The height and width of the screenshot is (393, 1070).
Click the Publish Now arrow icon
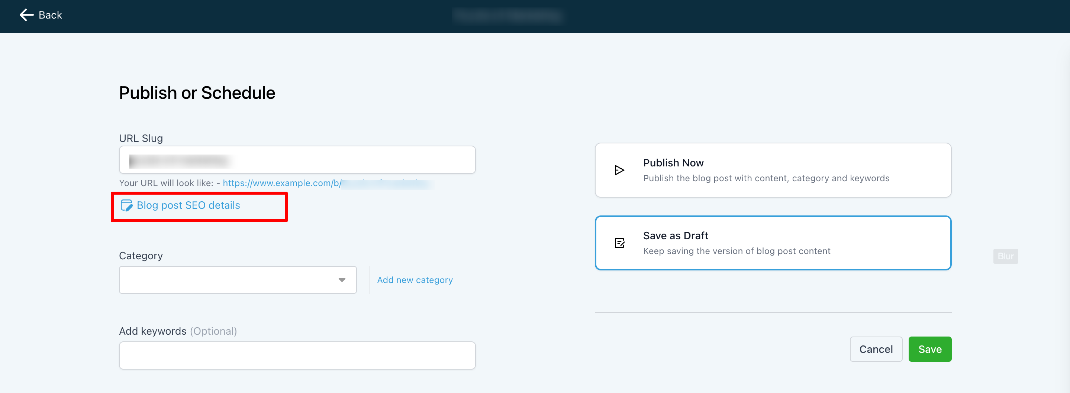click(x=619, y=170)
